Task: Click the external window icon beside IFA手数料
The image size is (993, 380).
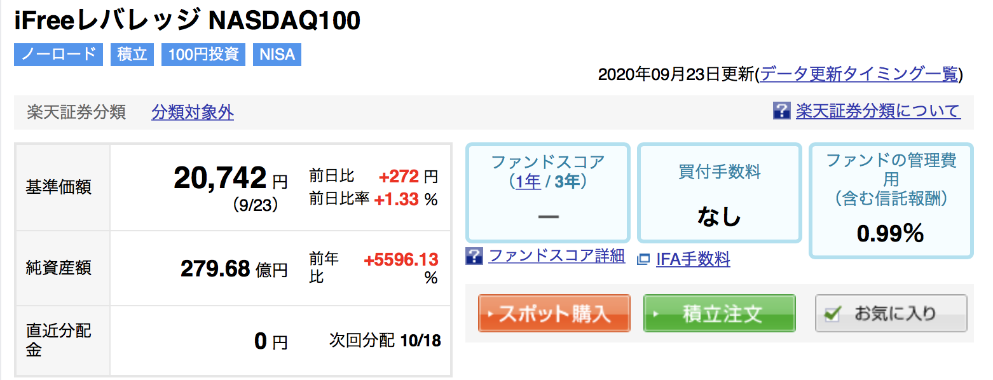Action: point(644,259)
